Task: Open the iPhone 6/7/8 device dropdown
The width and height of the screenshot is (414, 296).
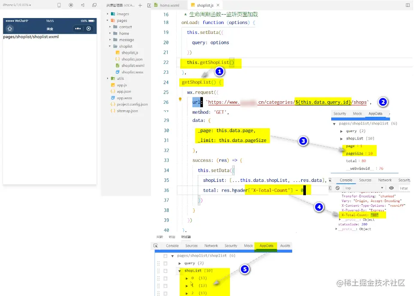Action: click(17, 5)
